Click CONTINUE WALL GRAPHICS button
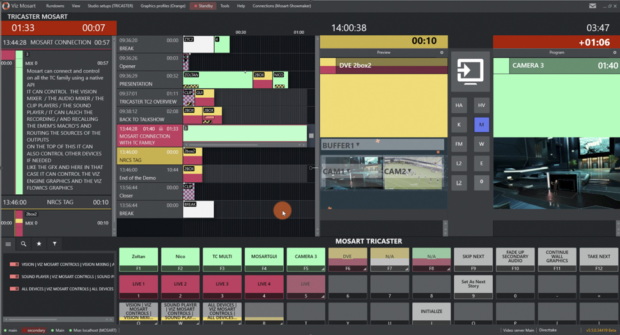This screenshot has width=620, height=335. (557, 260)
